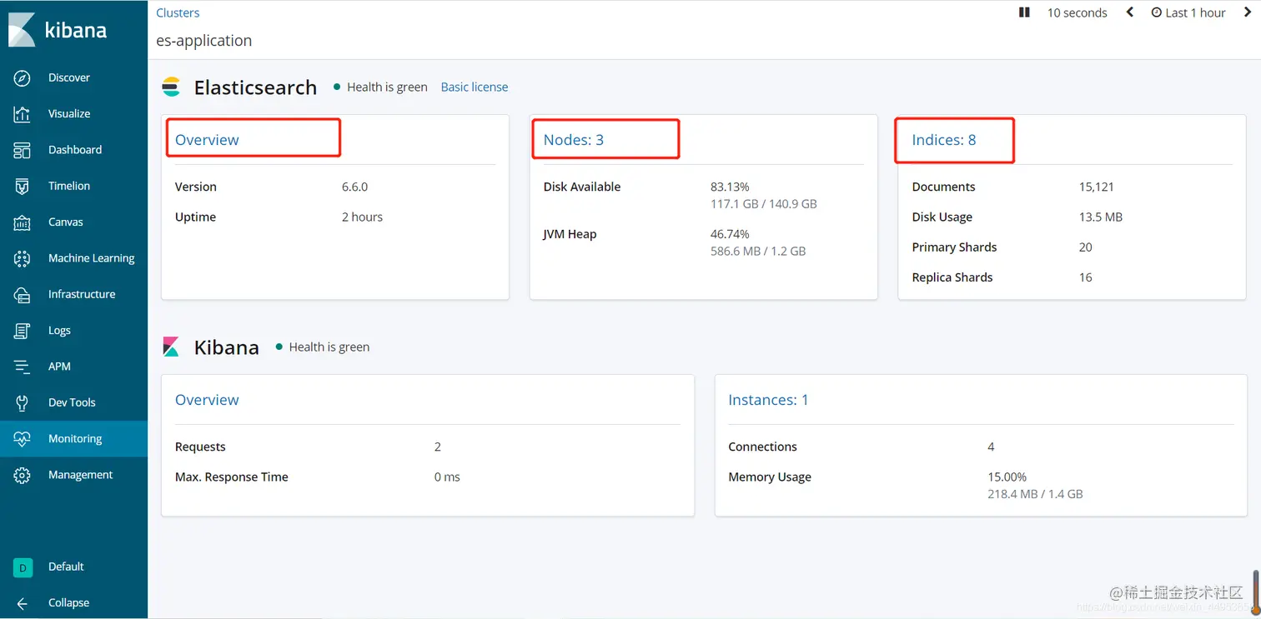
Task: Click the Machine Learning icon
Action: [23, 258]
